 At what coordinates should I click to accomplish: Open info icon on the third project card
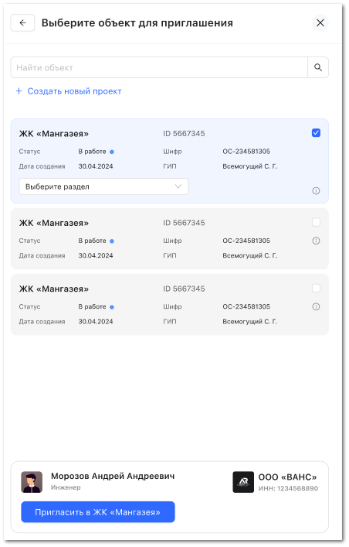click(x=316, y=306)
